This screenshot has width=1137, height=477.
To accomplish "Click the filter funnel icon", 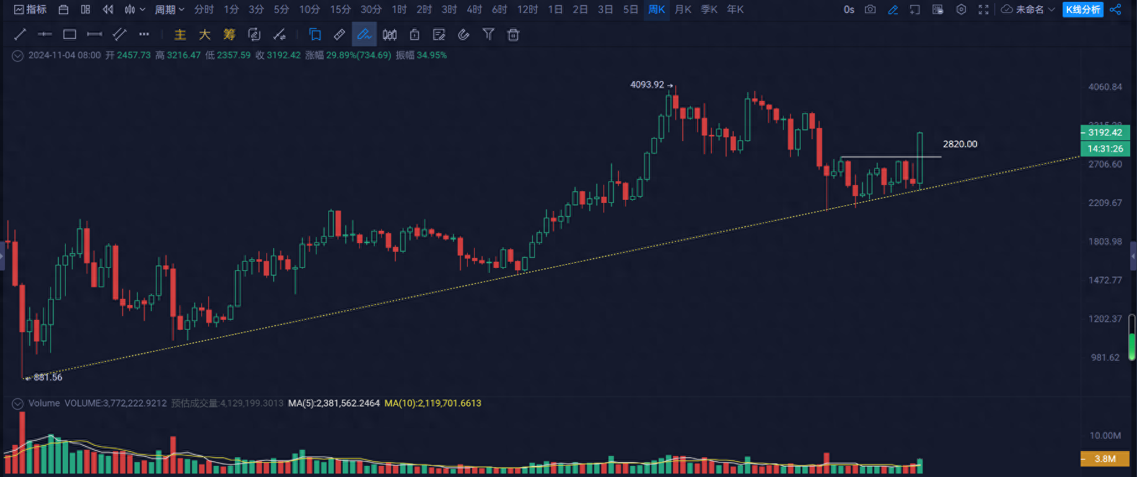I will coord(488,35).
